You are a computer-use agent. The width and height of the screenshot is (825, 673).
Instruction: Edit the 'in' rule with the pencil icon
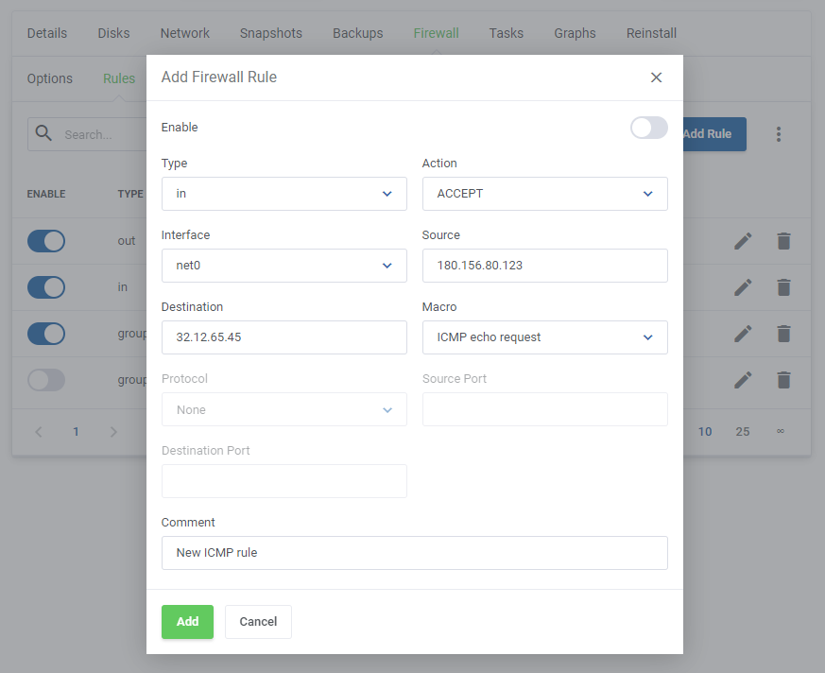point(743,287)
